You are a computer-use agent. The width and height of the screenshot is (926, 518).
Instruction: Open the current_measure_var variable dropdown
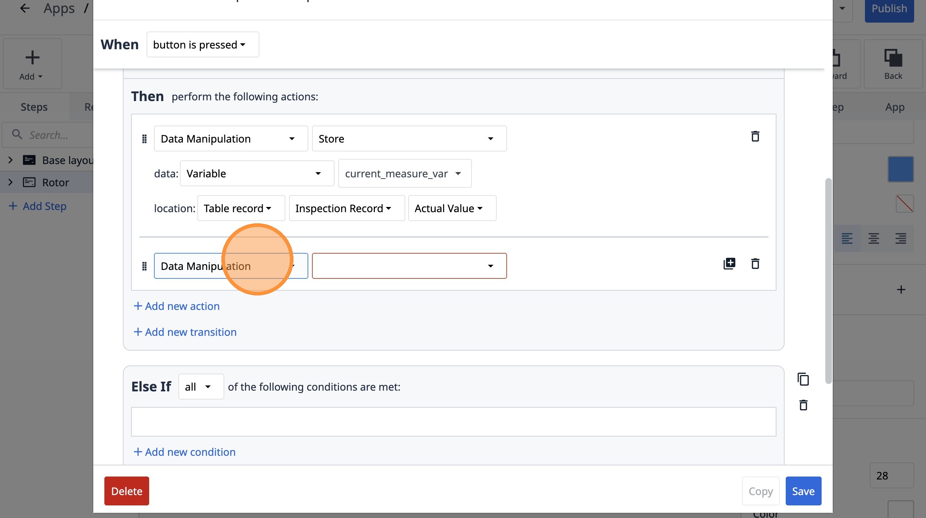[405, 173]
